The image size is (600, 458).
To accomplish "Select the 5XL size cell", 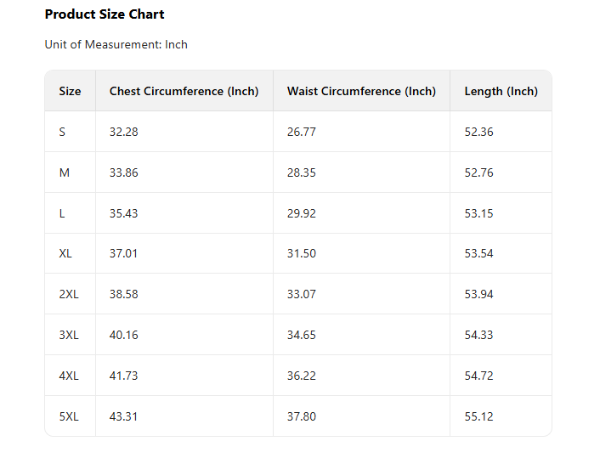I will coord(69,416).
